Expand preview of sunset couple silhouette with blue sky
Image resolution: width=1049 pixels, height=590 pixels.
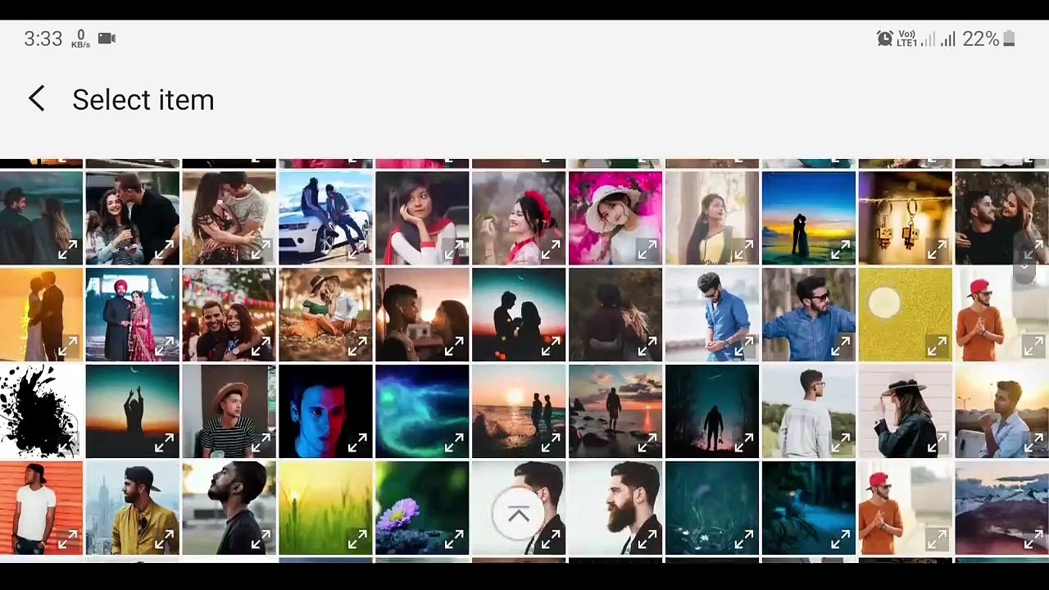(x=842, y=250)
